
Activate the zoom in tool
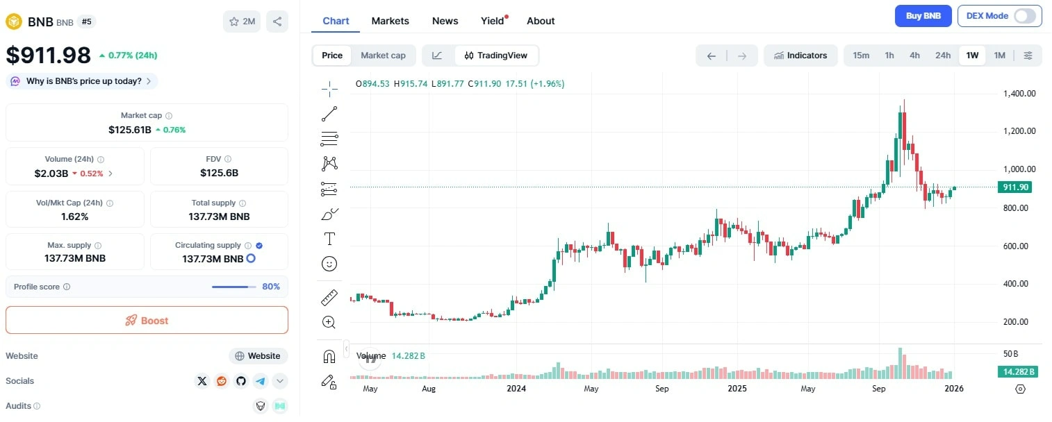[x=329, y=322]
